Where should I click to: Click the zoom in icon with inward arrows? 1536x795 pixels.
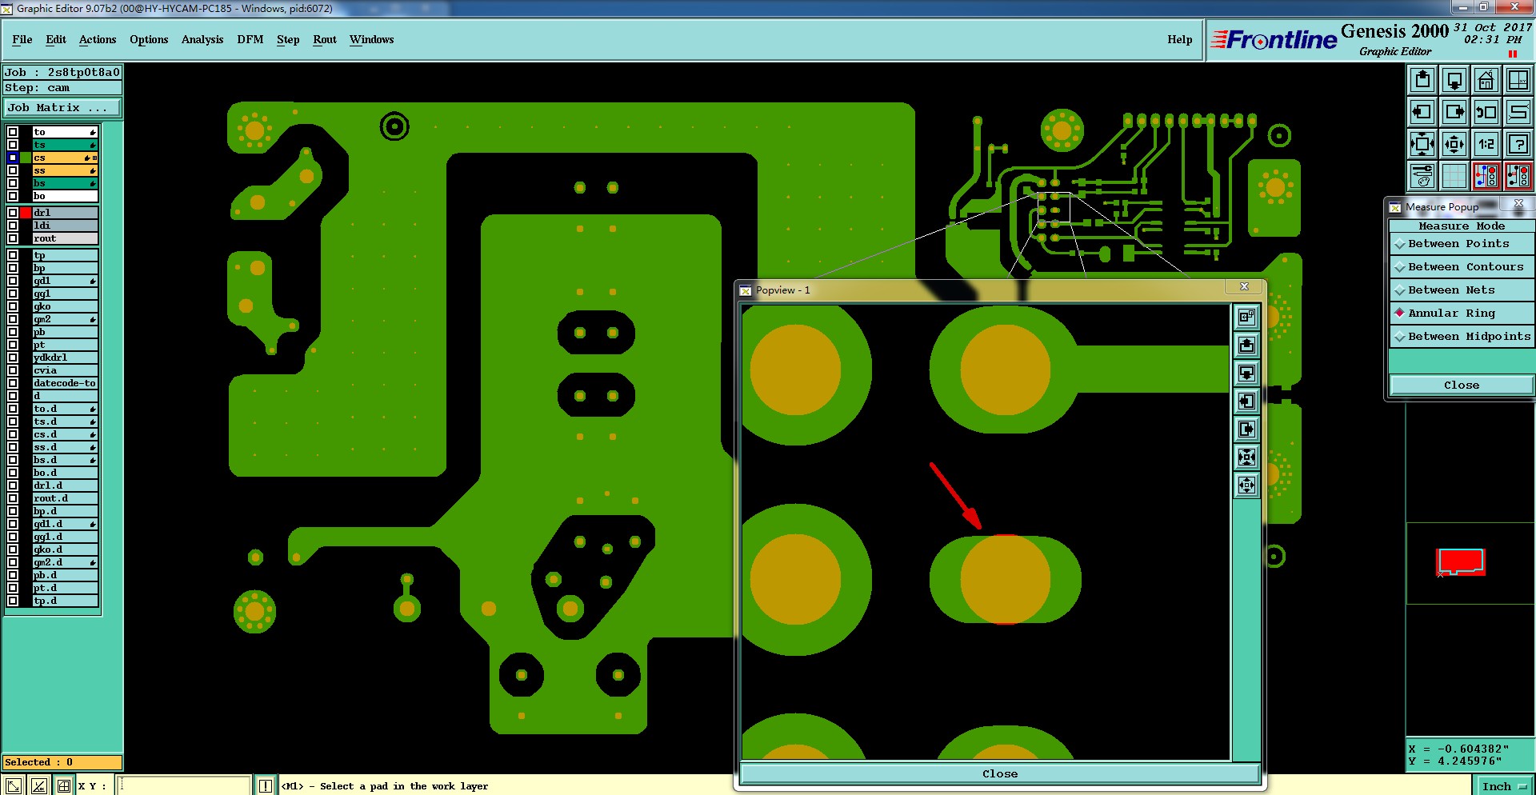tap(1422, 144)
